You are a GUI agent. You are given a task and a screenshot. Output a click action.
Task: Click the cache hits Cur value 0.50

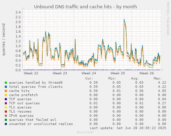tap(94, 91)
